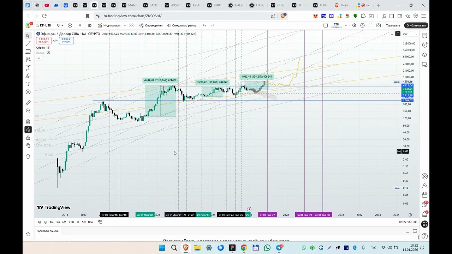Viewport: 452px width, 254px height.
Task: Open alerts clock panel in right sidebar
Action: [425, 45]
